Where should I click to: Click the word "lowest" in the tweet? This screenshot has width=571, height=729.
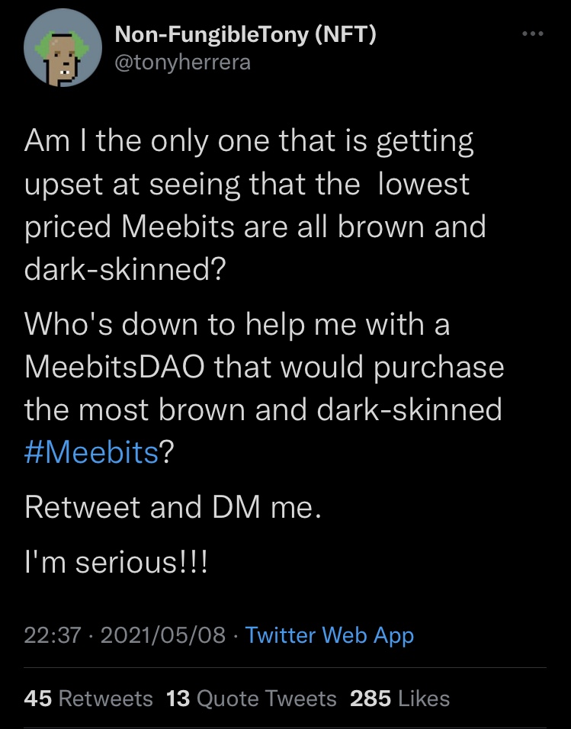point(425,185)
